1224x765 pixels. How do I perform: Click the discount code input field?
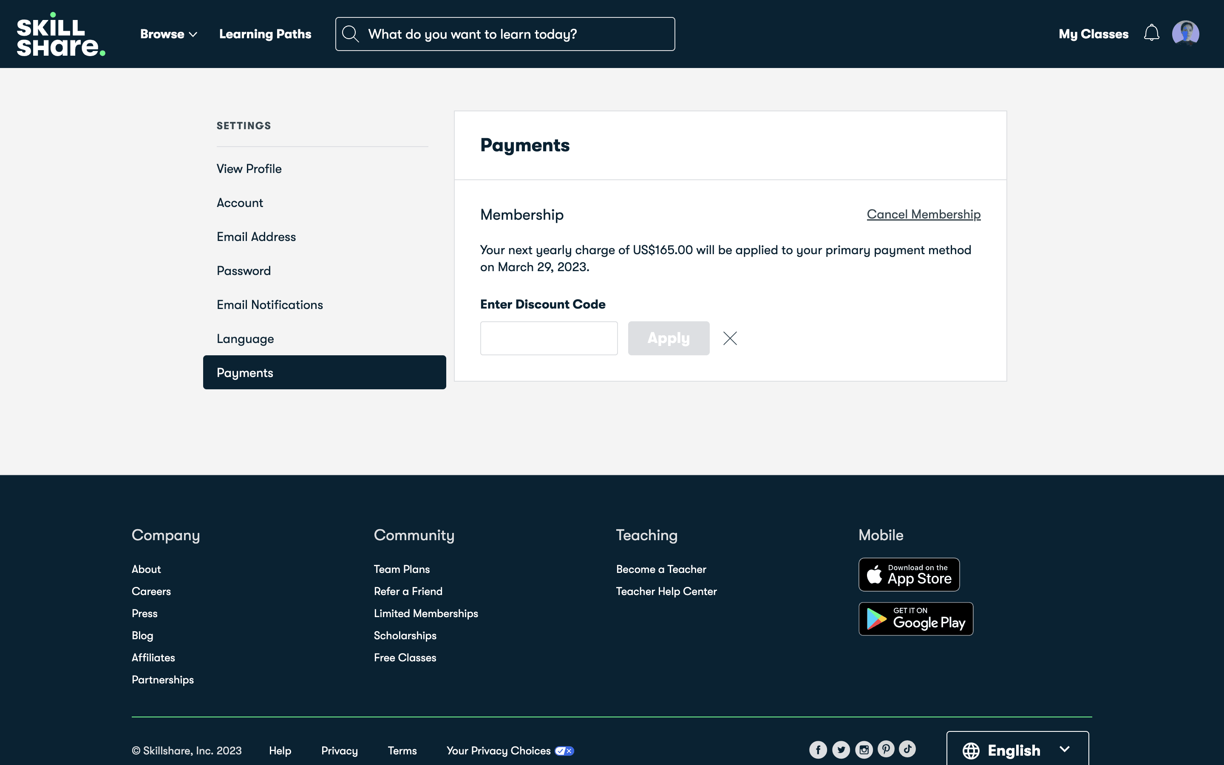click(548, 338)
